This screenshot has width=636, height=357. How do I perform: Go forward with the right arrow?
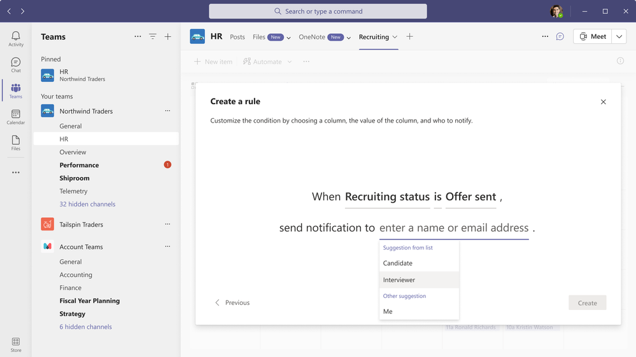pos(23,11)
